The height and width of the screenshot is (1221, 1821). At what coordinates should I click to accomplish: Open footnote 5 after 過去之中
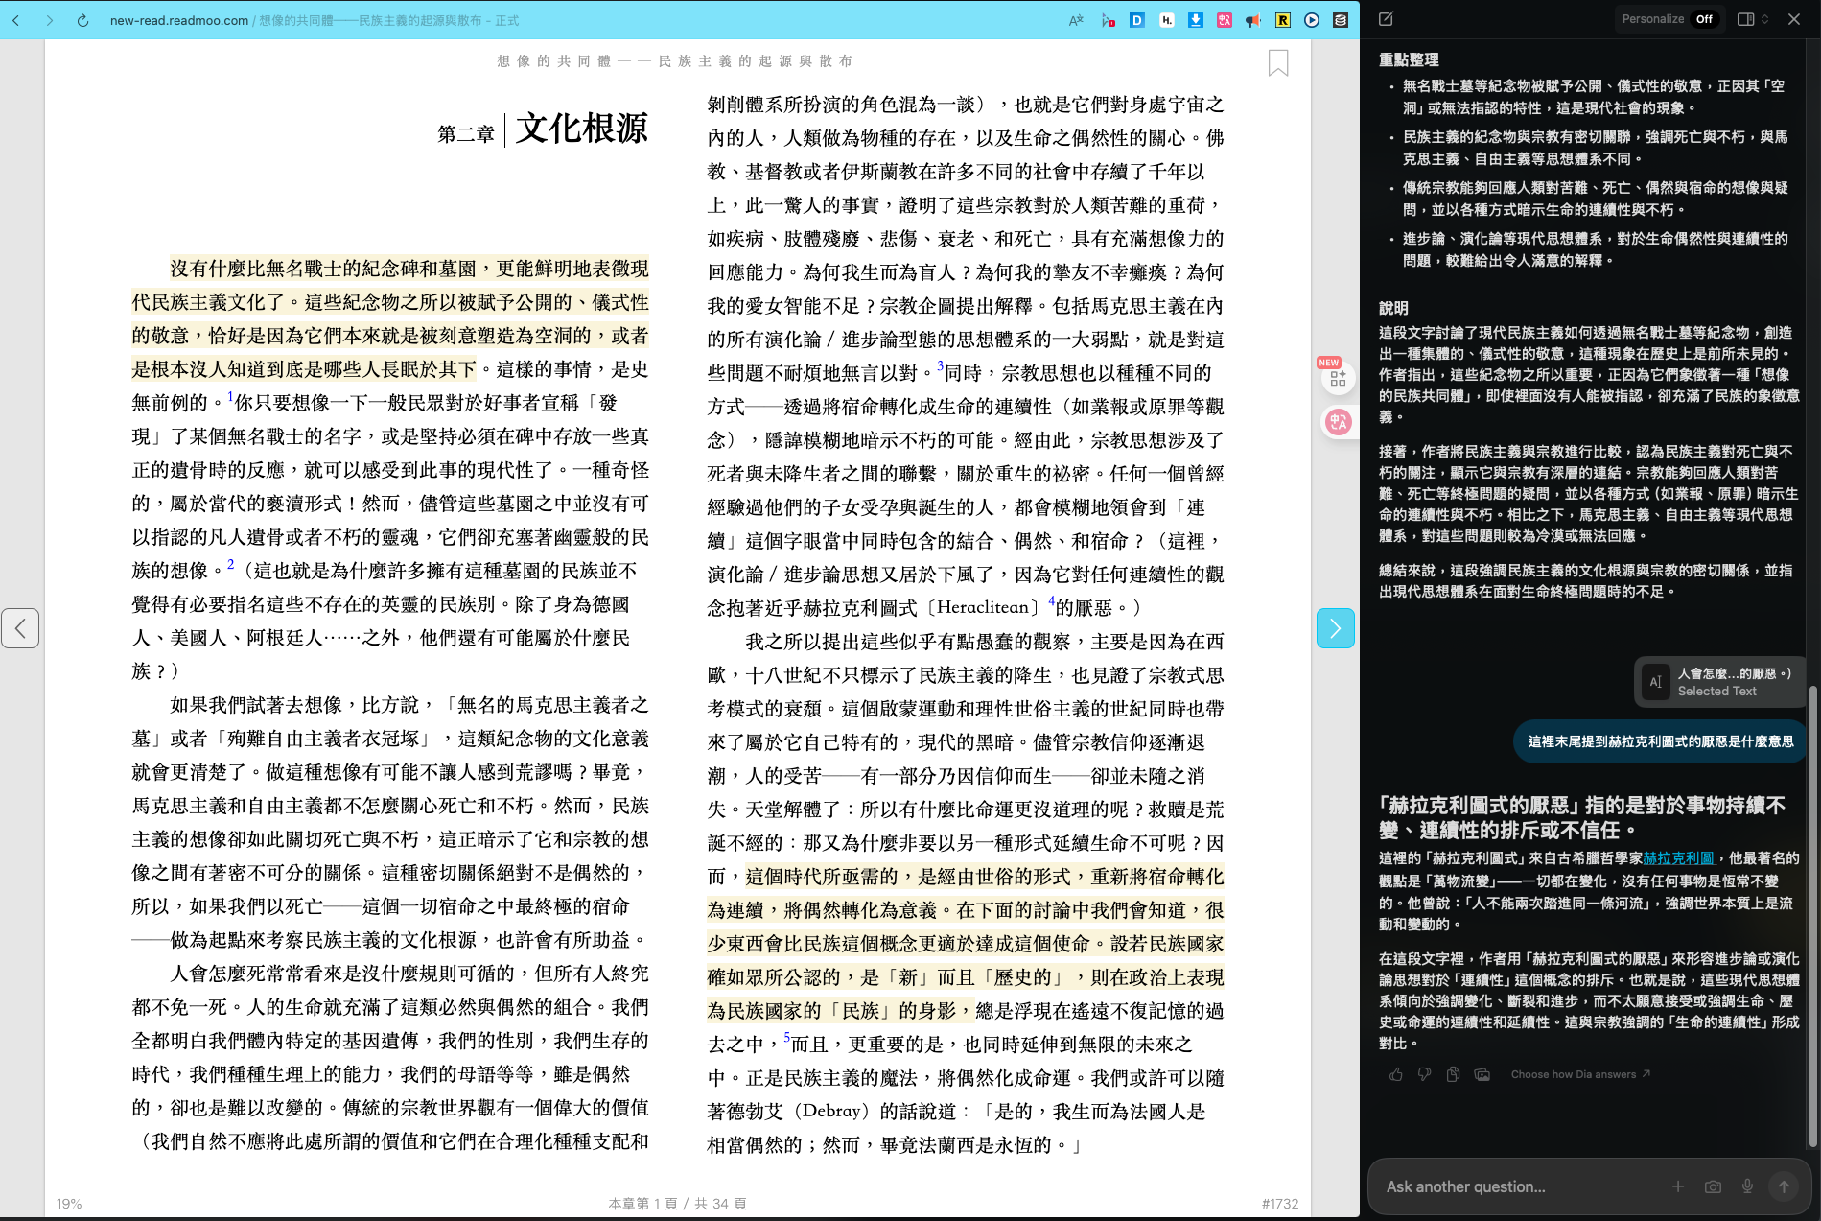(787, 1038)
